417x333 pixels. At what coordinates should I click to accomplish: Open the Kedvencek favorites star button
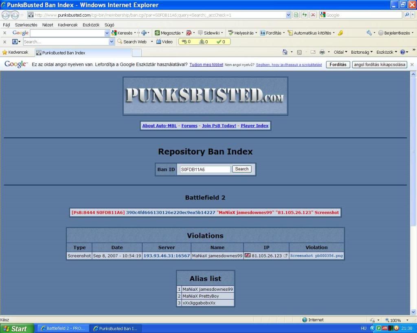point(15,52)
